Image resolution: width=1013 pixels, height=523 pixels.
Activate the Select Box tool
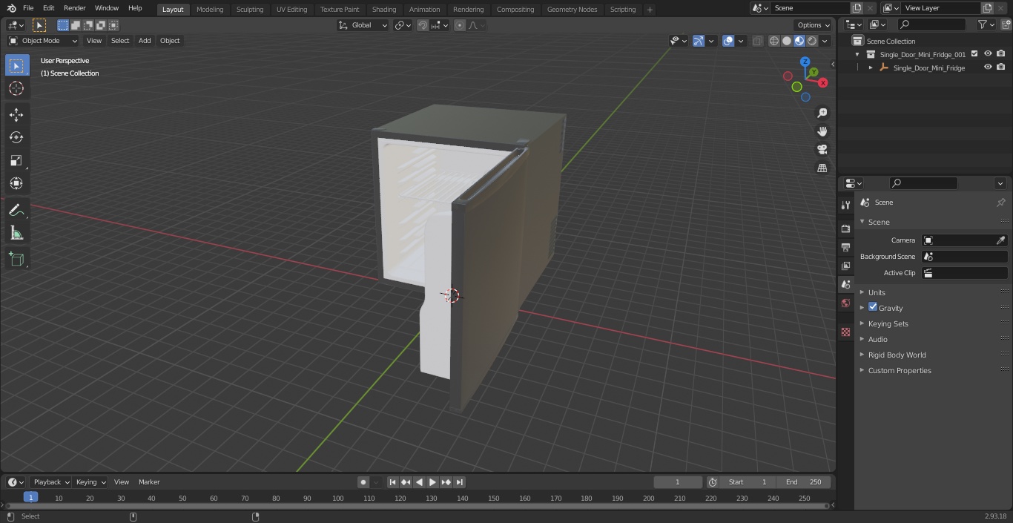(16, 65)
